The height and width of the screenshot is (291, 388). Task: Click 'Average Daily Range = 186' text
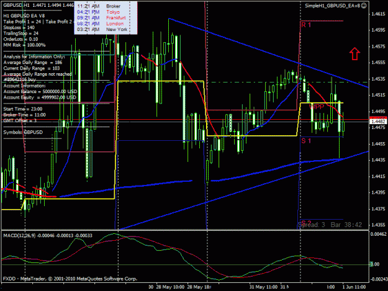tap(33, 63)
